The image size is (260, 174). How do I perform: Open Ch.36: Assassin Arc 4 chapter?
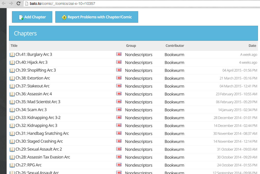click(34, 94)
